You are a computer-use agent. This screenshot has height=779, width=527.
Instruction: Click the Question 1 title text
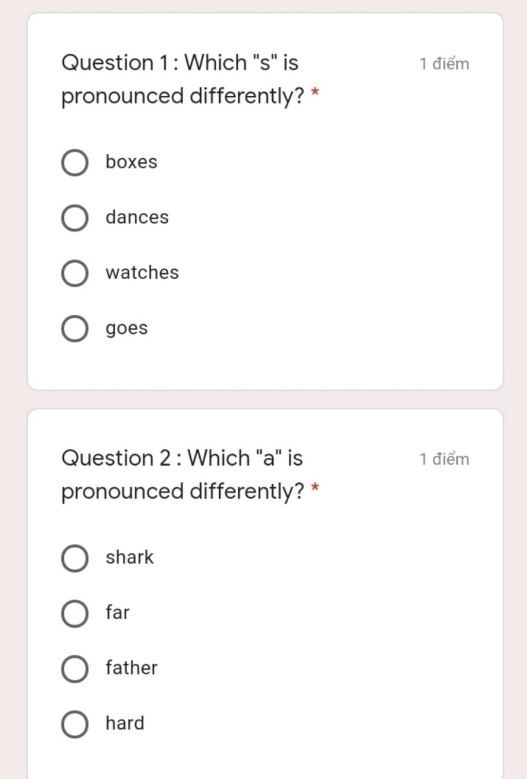click(190, 79)
